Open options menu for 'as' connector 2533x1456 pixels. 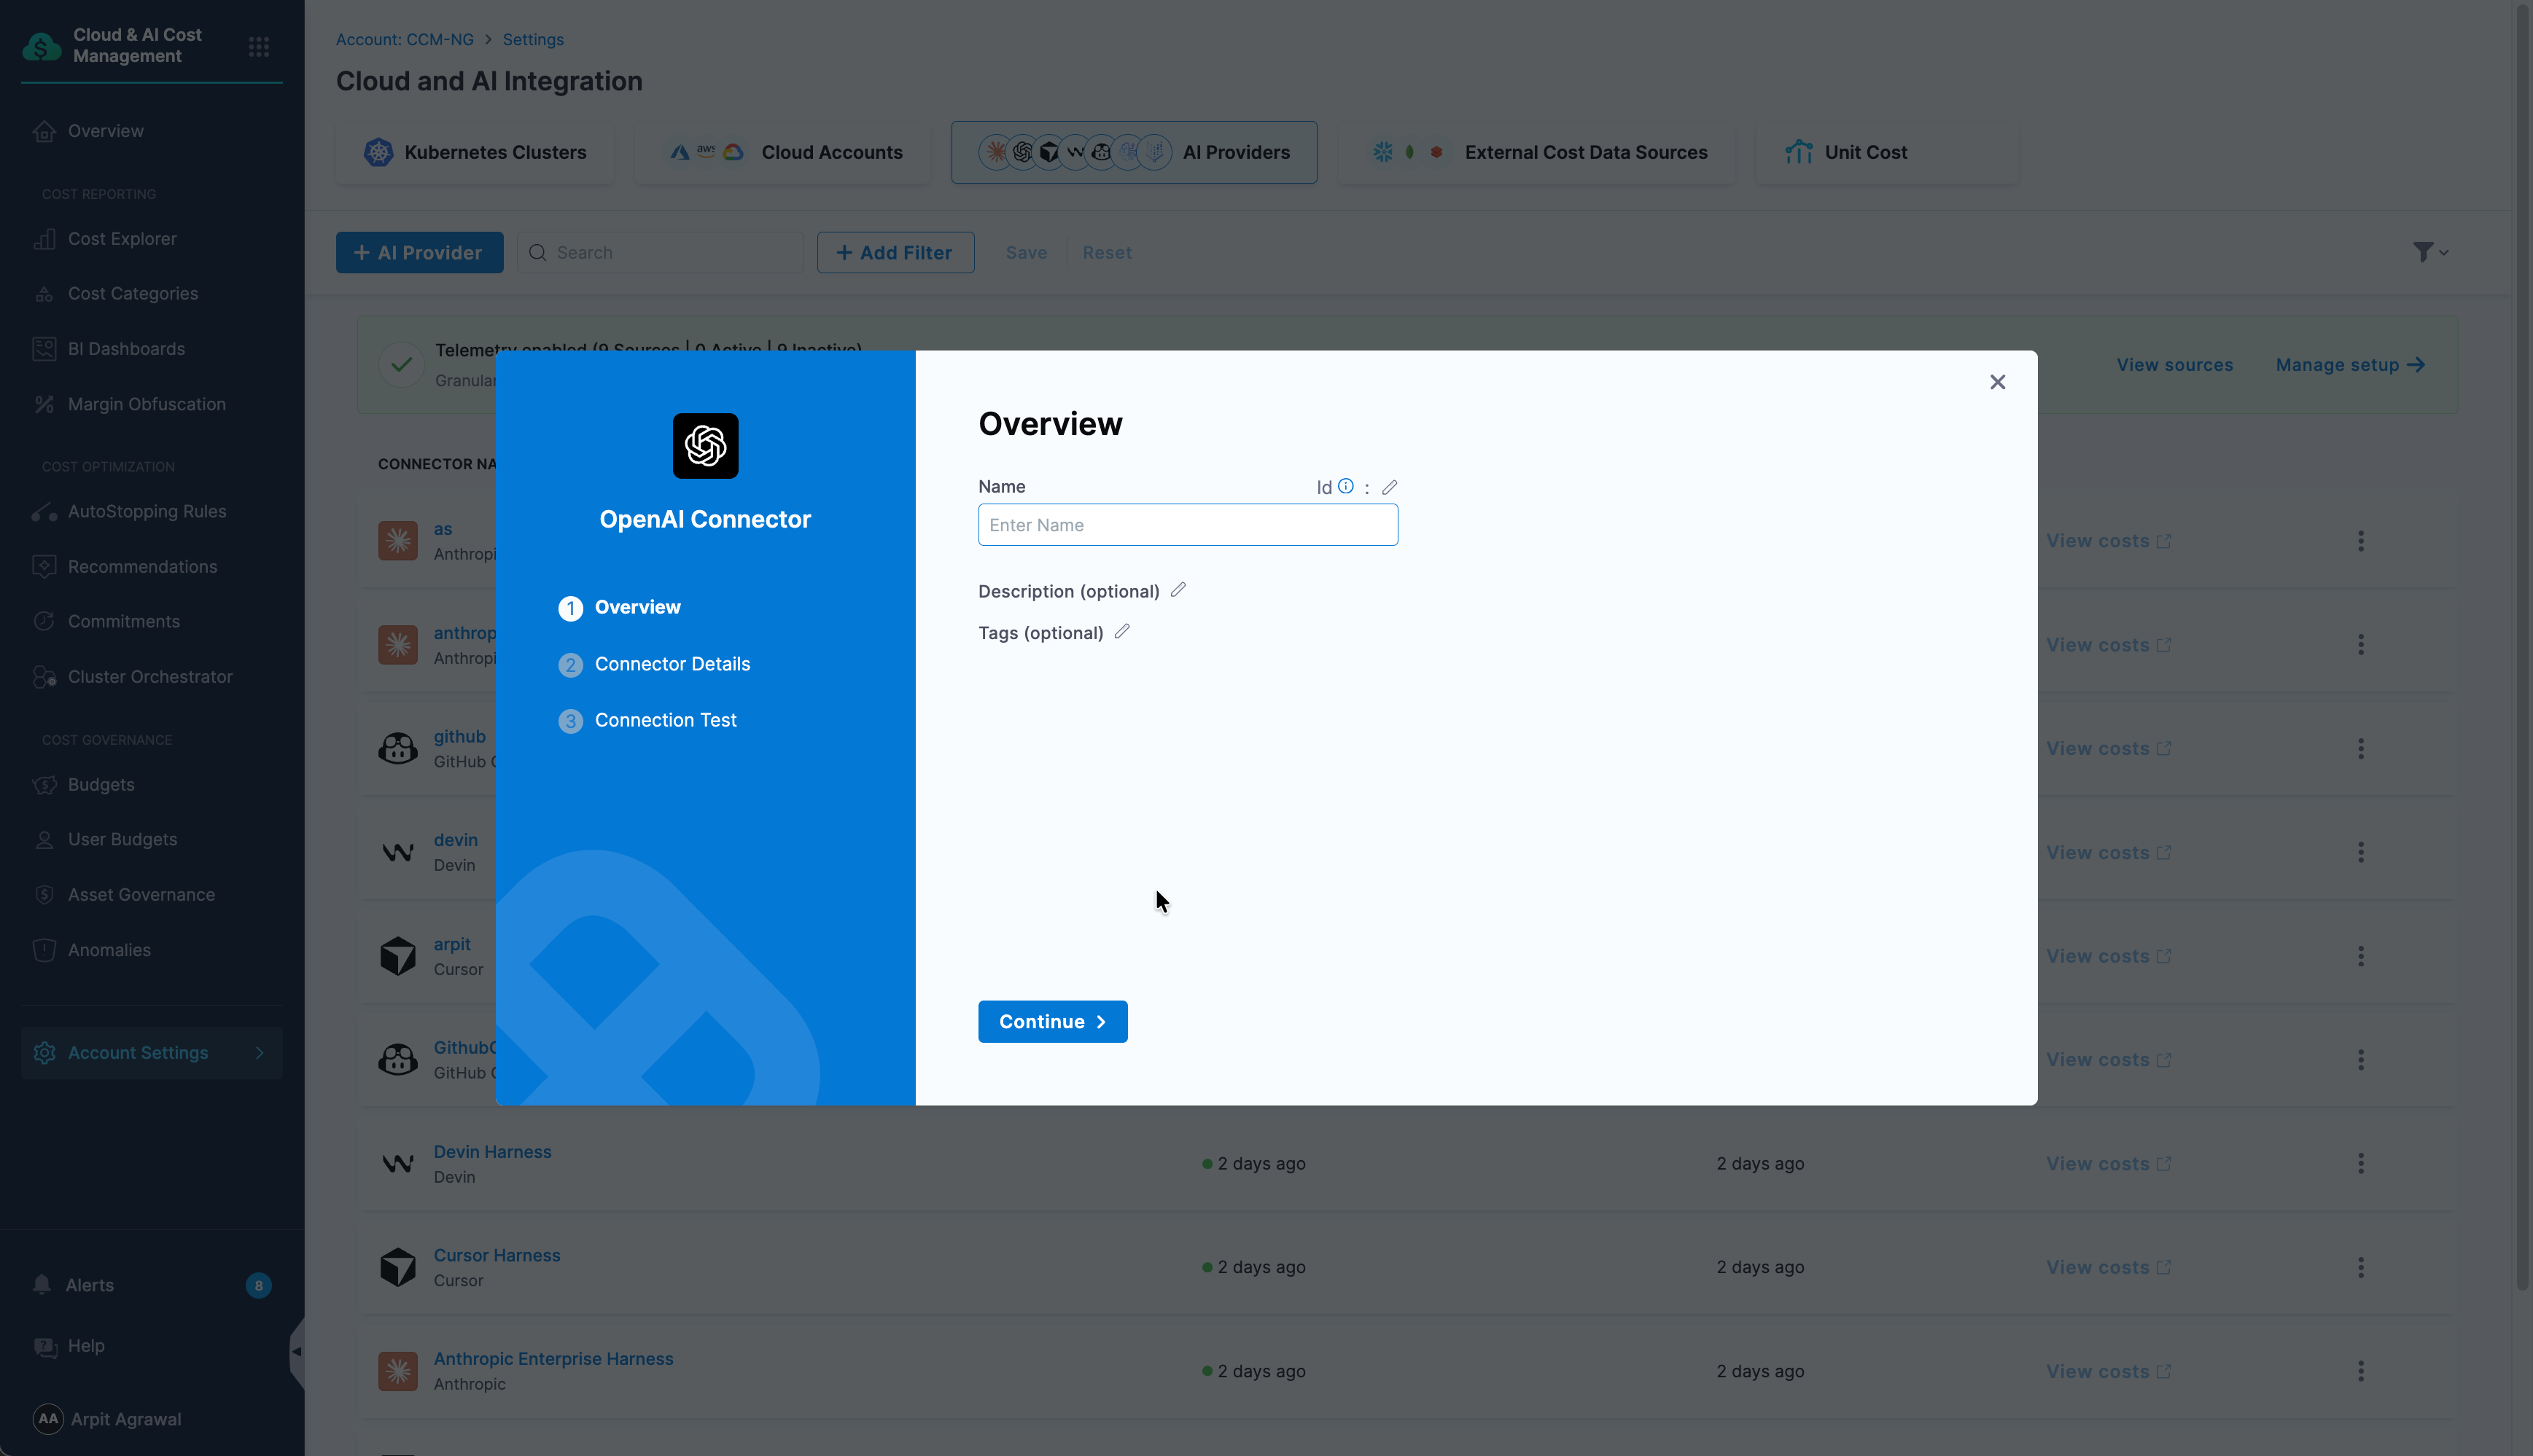pyautogui.click(x=2360, y=541)
